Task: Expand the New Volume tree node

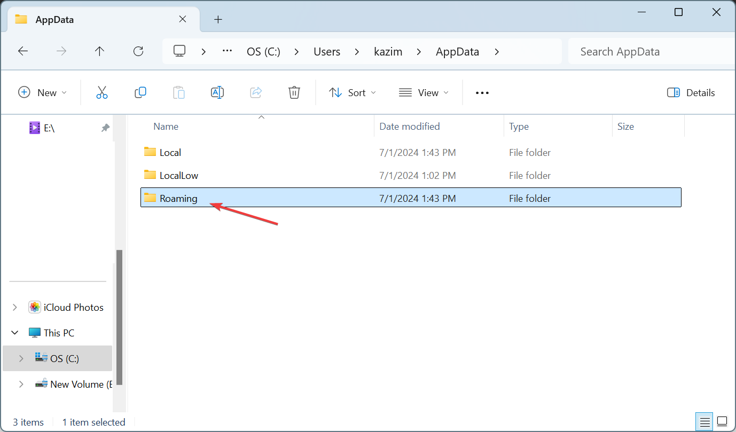Action: 21,384
